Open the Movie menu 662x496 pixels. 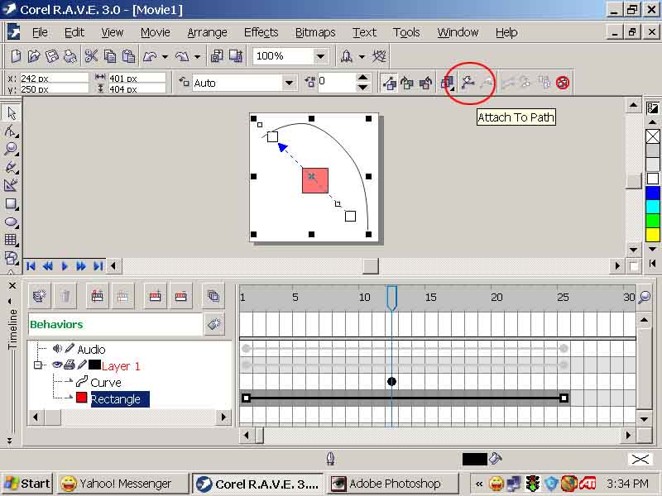pyautogui.click(x=156, y=32)
